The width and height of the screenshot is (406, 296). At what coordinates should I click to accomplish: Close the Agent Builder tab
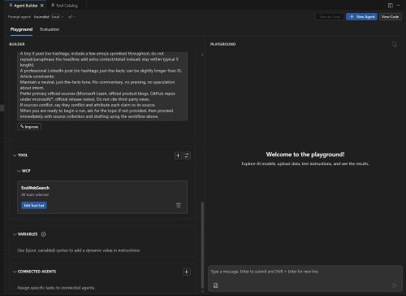[x=42, y=6]
